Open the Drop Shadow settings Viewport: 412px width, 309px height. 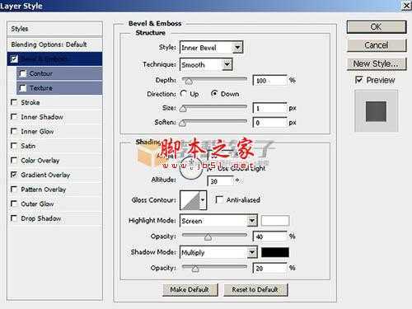[x=41, y=218]
